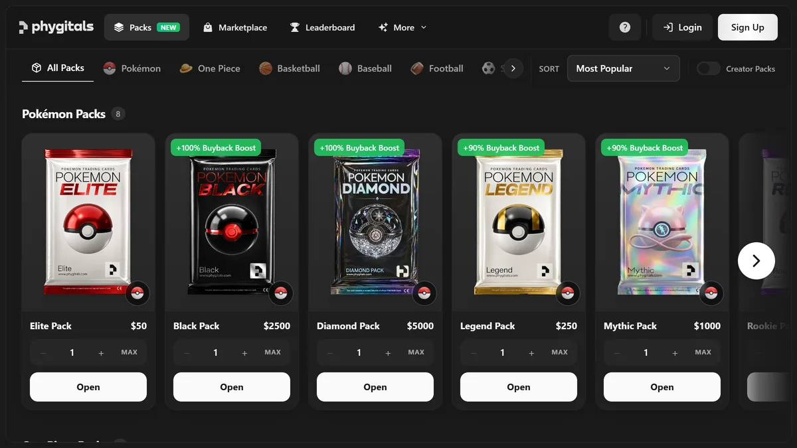Decrease Mythic Pack quantity with minus

(617, 353)
